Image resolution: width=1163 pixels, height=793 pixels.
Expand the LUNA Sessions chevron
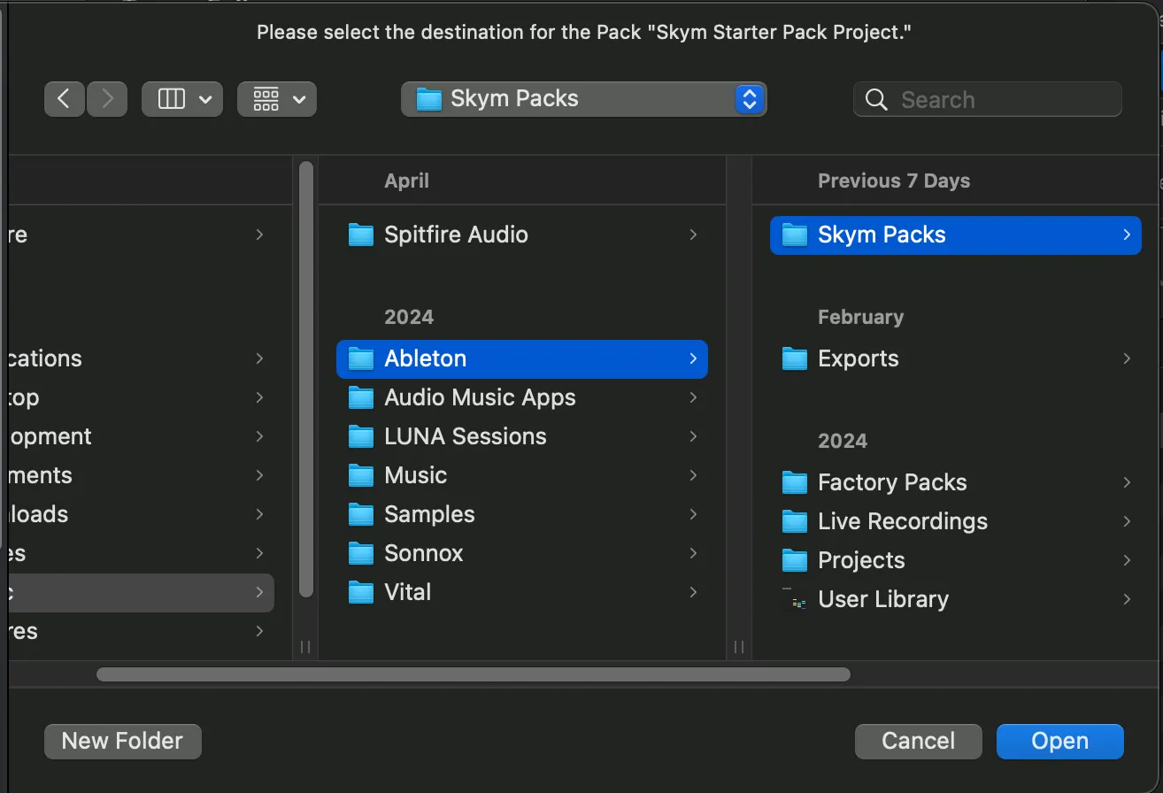[x=693, y=436]
